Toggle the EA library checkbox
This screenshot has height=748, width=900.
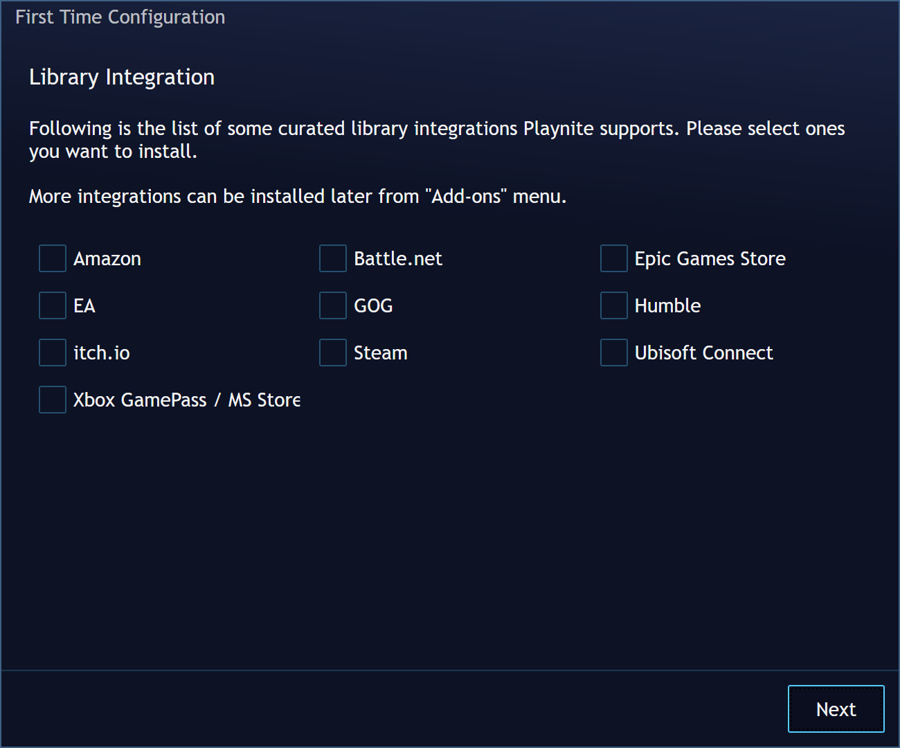(53, 305)
